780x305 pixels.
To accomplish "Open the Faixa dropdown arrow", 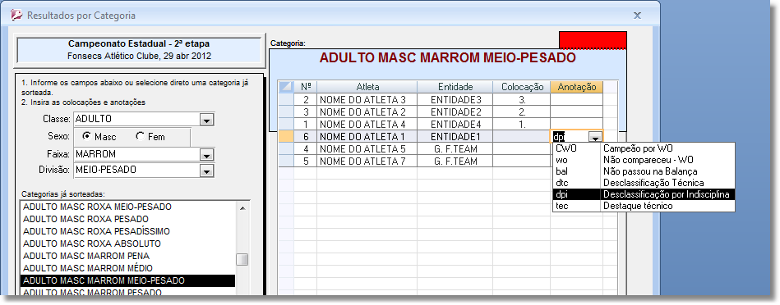I will [x=206, y=155].
